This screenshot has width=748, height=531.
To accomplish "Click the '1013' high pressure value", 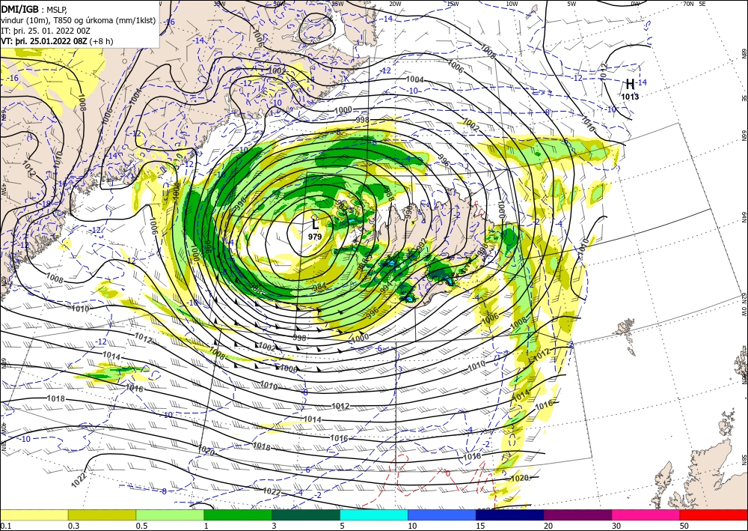I will click(630, 97).
